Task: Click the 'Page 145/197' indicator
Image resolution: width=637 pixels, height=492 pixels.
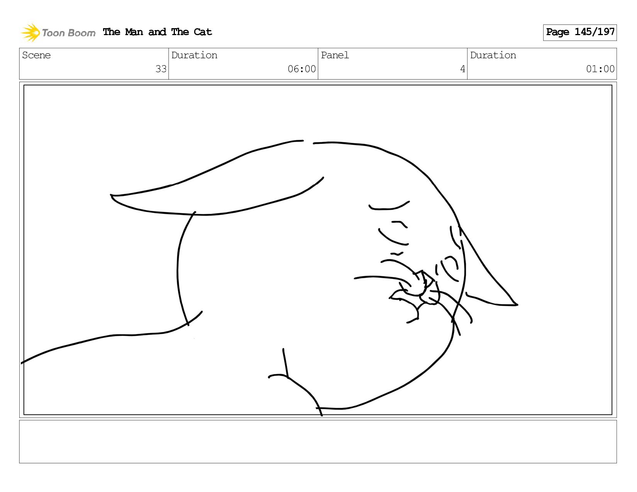Action: tap(580, 32)
